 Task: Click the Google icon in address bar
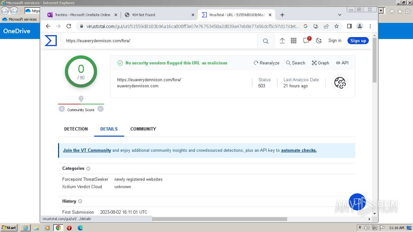[306, 26]
